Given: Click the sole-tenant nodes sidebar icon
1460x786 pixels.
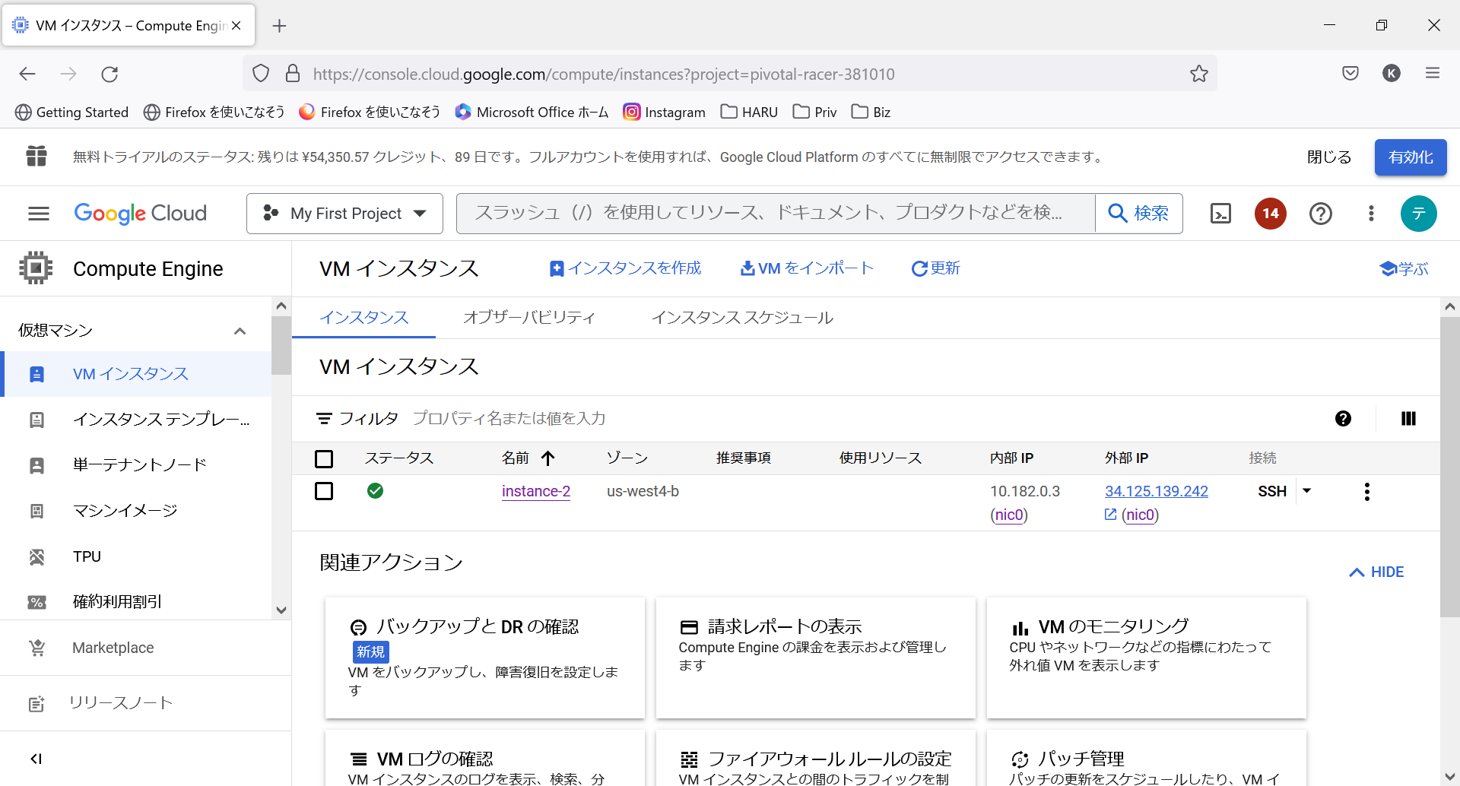Looking at the screenshot, I should pos(36,465).
